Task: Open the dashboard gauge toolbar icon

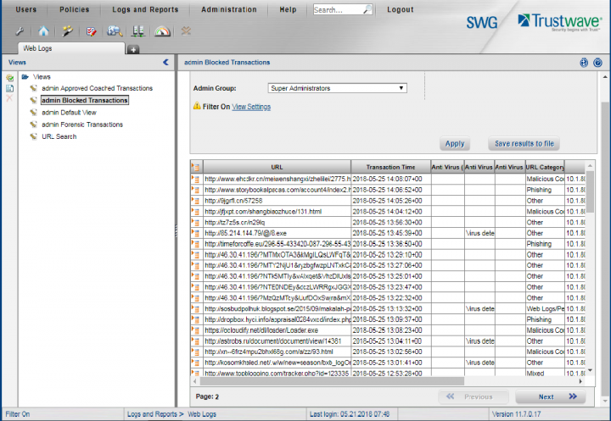Action: coord(162,31)
